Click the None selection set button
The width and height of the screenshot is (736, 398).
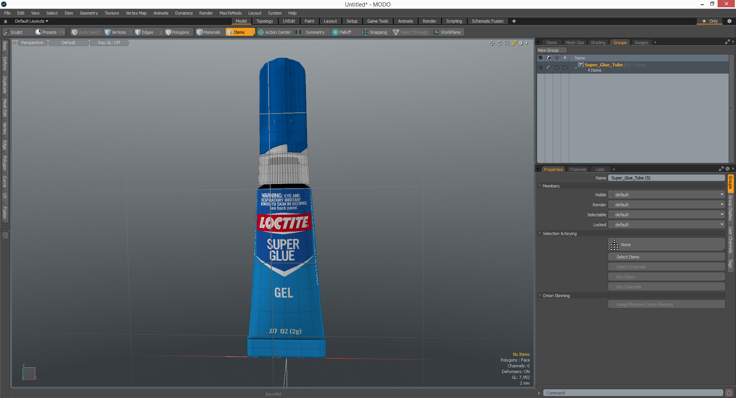[667, 245]
